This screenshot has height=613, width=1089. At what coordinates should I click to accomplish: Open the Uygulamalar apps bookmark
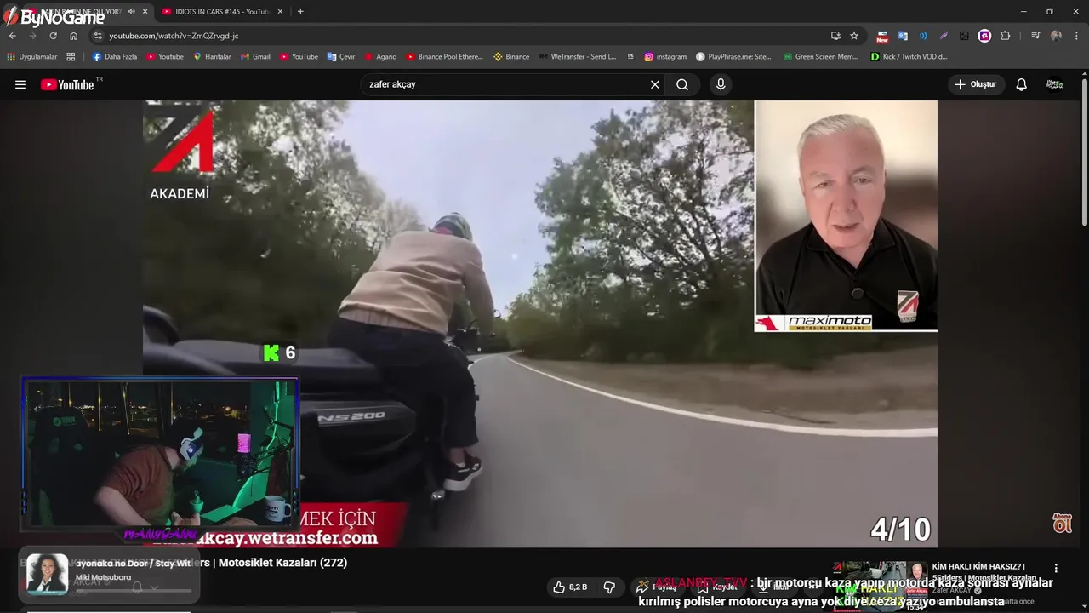[32, 57]
